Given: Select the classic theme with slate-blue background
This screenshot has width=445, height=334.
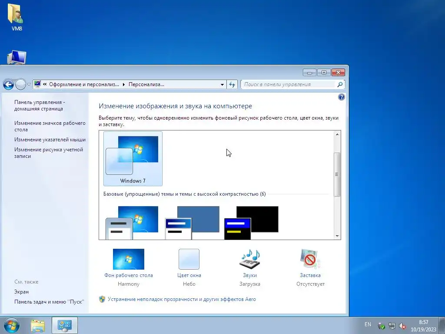Looking at the screenshot, I should point(192,223).
